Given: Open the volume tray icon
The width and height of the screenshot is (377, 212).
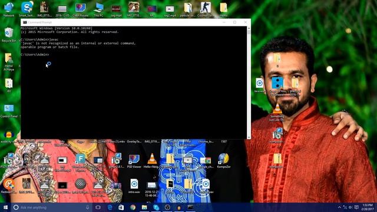Looking at the screenshot, I should point(351,207).
